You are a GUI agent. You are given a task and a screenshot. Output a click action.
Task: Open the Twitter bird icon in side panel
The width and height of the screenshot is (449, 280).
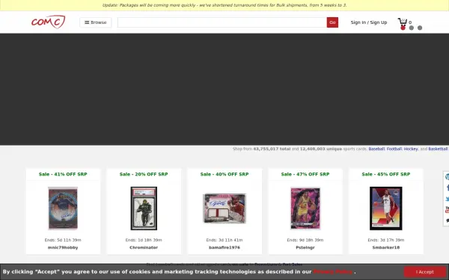(x=447, y=199)
